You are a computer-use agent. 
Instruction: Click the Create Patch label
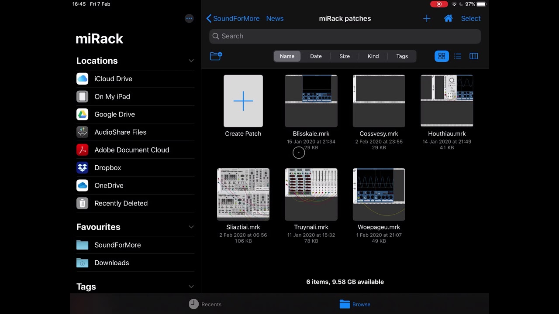(243, 134)
